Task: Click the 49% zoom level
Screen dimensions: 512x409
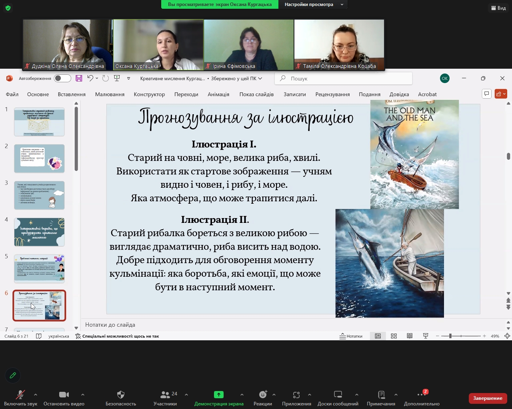Action: [x=495, y=336]
